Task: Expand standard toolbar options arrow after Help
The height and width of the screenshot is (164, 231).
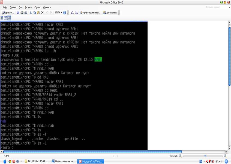Action: pos(68,13)
